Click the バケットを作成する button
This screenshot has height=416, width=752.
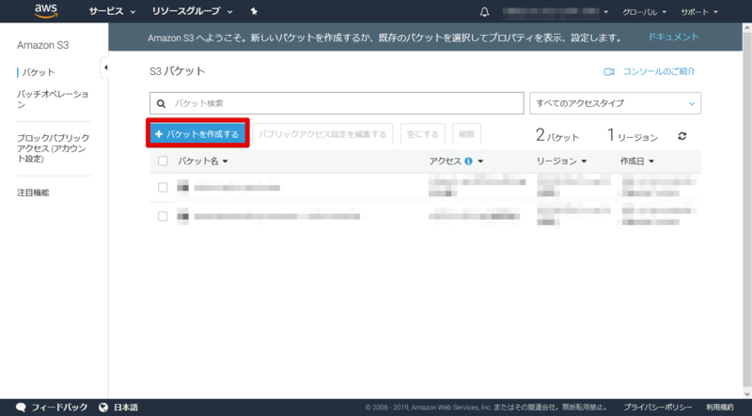coord(197,134)
